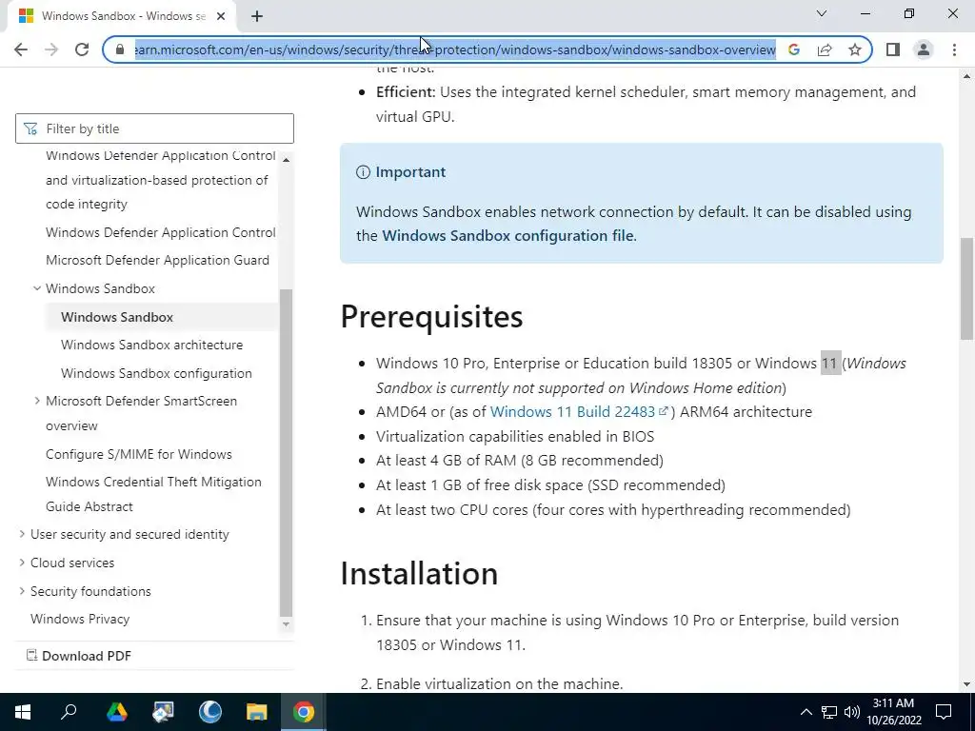
Task: Open Microsoft Defender Application Guard
Action: coord(157,260)
